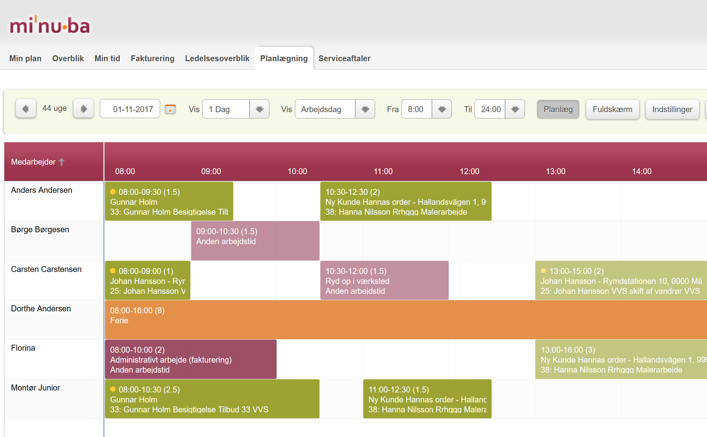This screenshot has width=707, height=437.
Task: Select employee Børge Børgesen
Action: (x=40, y=229)
